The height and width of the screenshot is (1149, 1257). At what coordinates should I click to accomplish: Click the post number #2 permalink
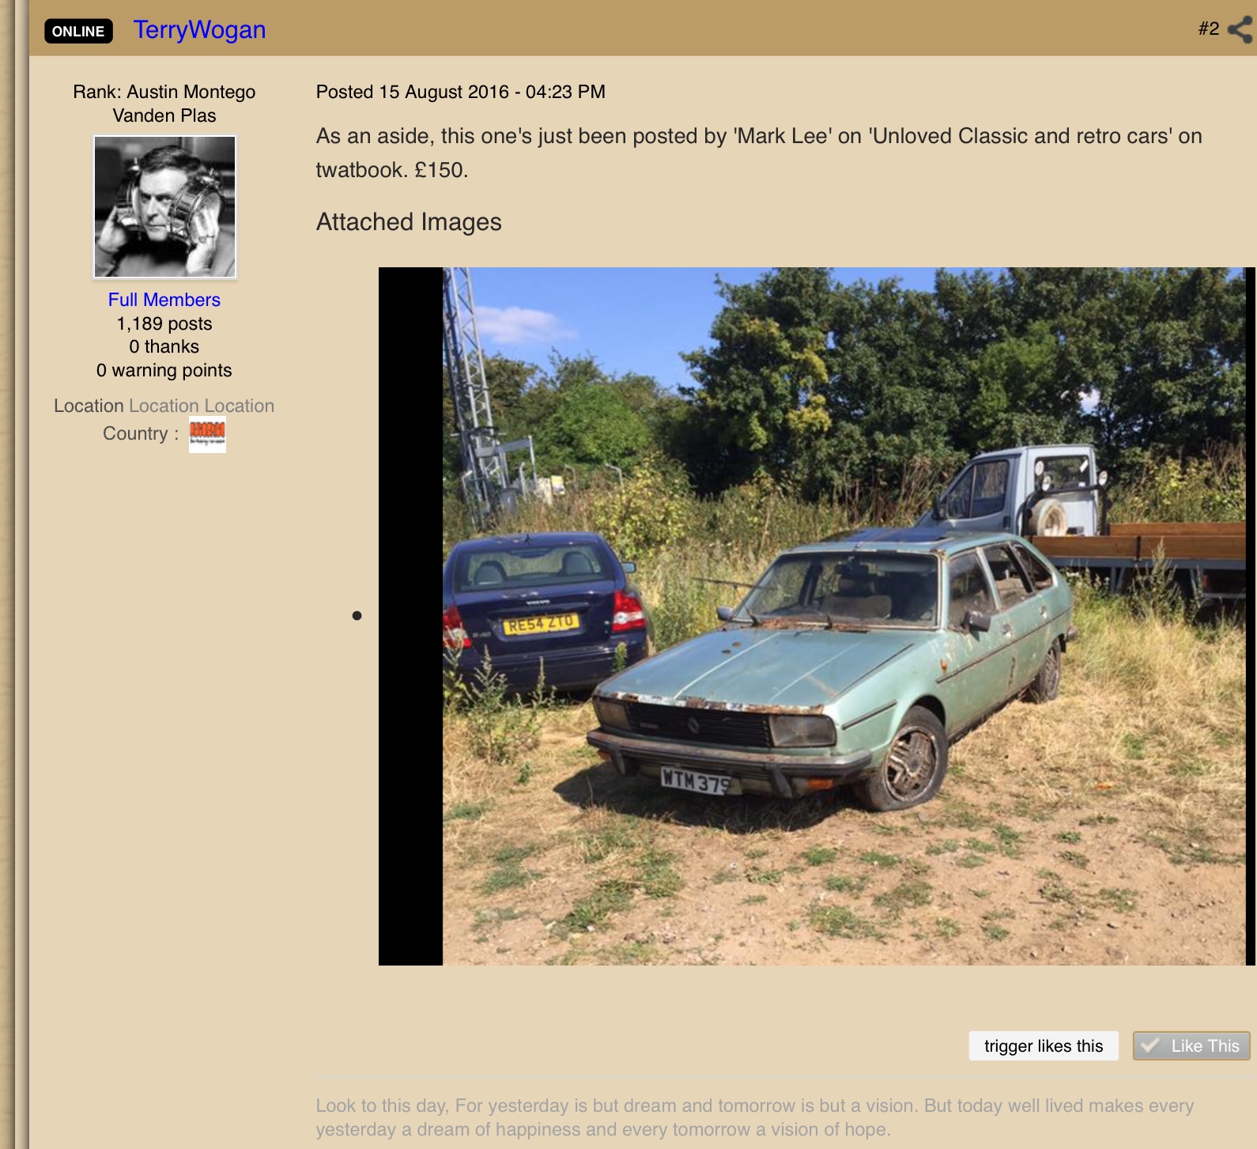coord(1209,28)
